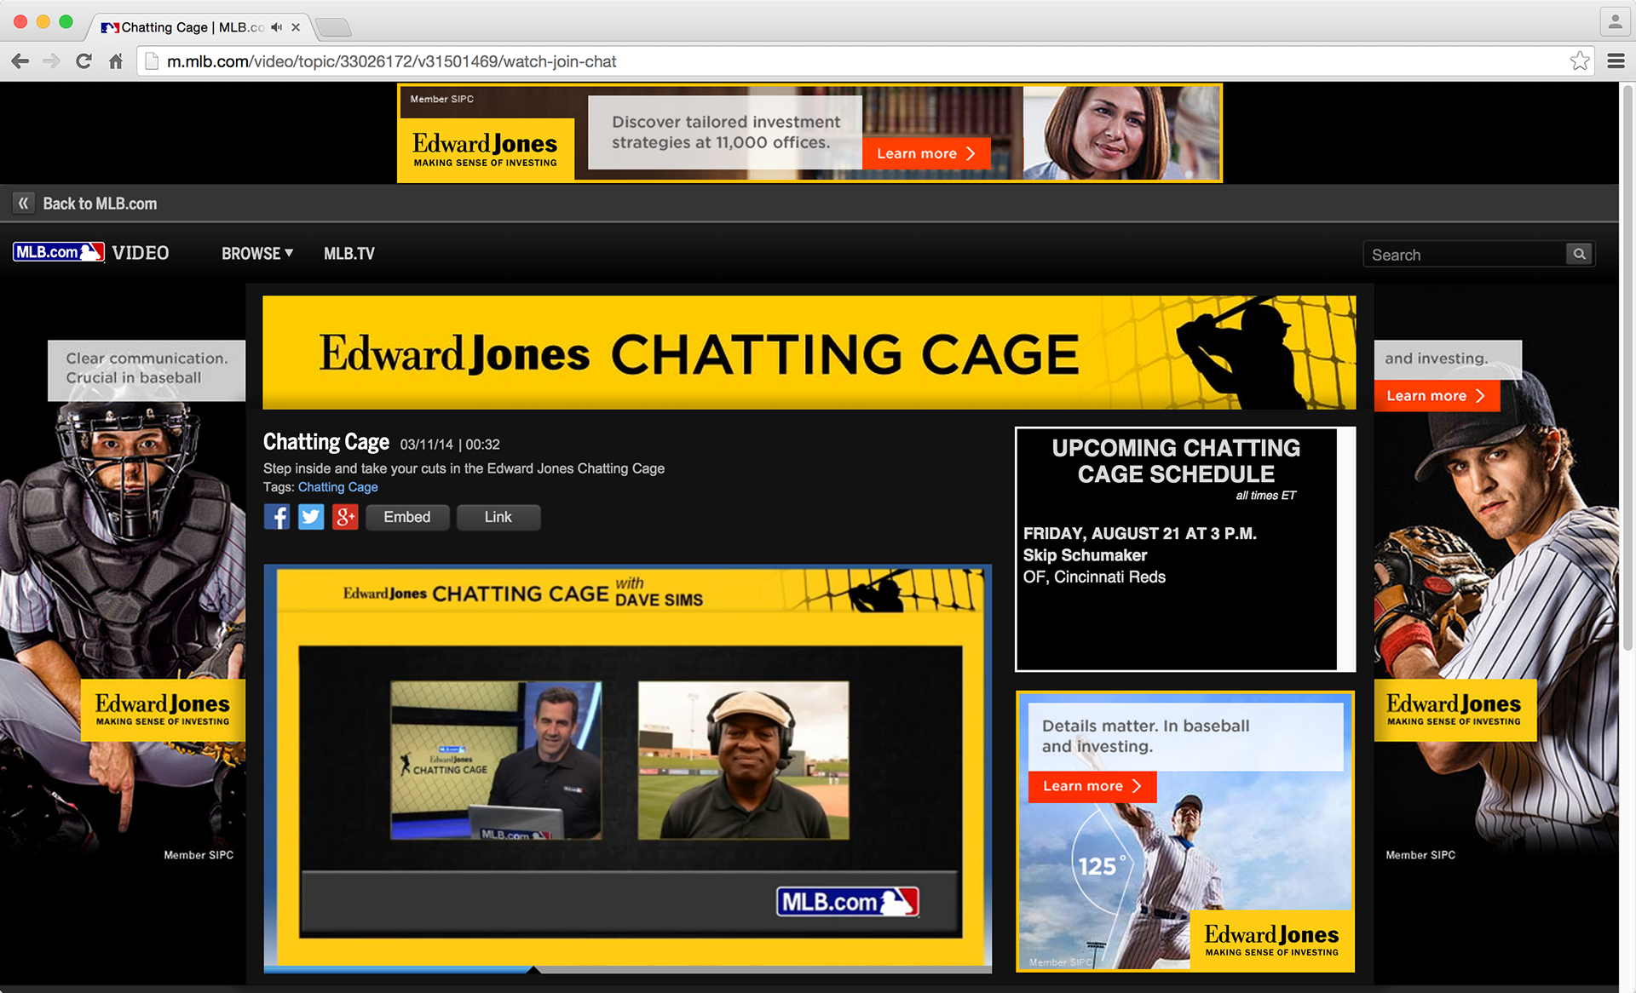The height and width of the screenshot is (993, 1636).
Task: Click Learn more in the top banner ad
Action: click(x=926, y=153)
